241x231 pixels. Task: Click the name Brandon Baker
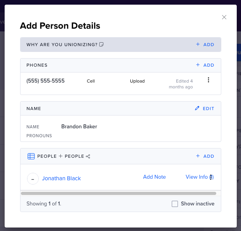coord(79,126)
